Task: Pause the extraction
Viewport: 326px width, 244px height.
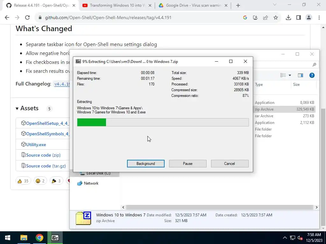Action: (x=188, y=164)
